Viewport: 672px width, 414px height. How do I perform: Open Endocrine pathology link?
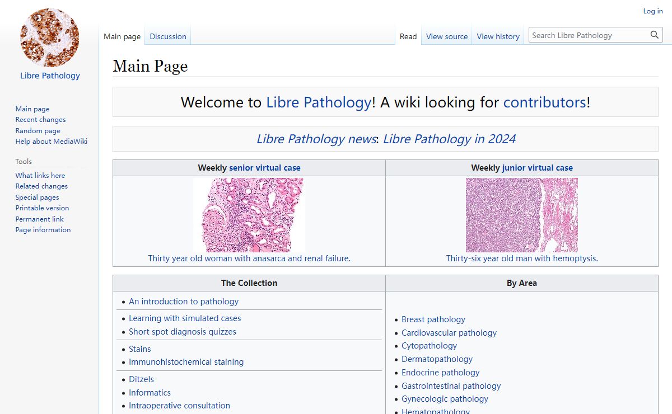point(441,373)
